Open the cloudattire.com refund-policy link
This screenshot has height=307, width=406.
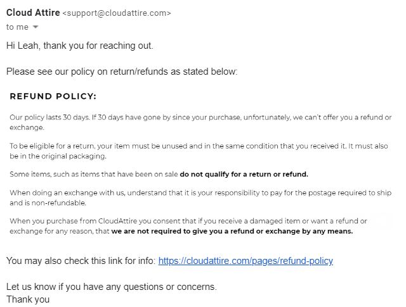coord(245,261)
